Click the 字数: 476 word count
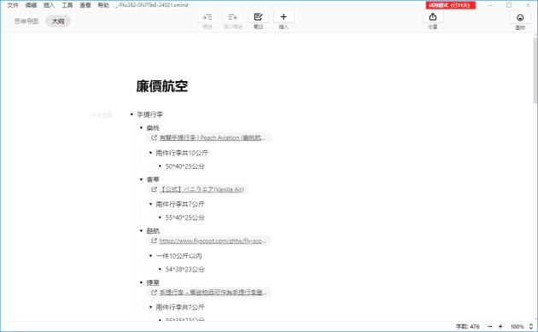Viewport: 538px width, 332px height. [x=467, y=327]
